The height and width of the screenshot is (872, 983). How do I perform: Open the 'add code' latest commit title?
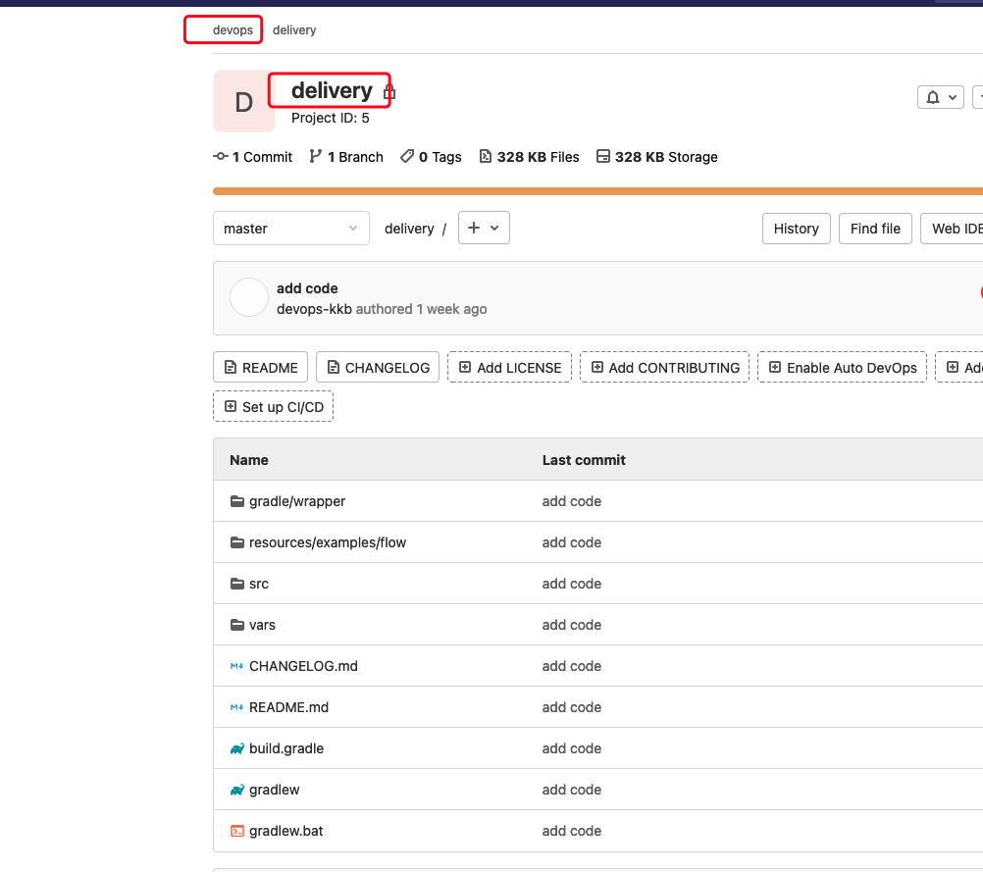tap(307, 288)
